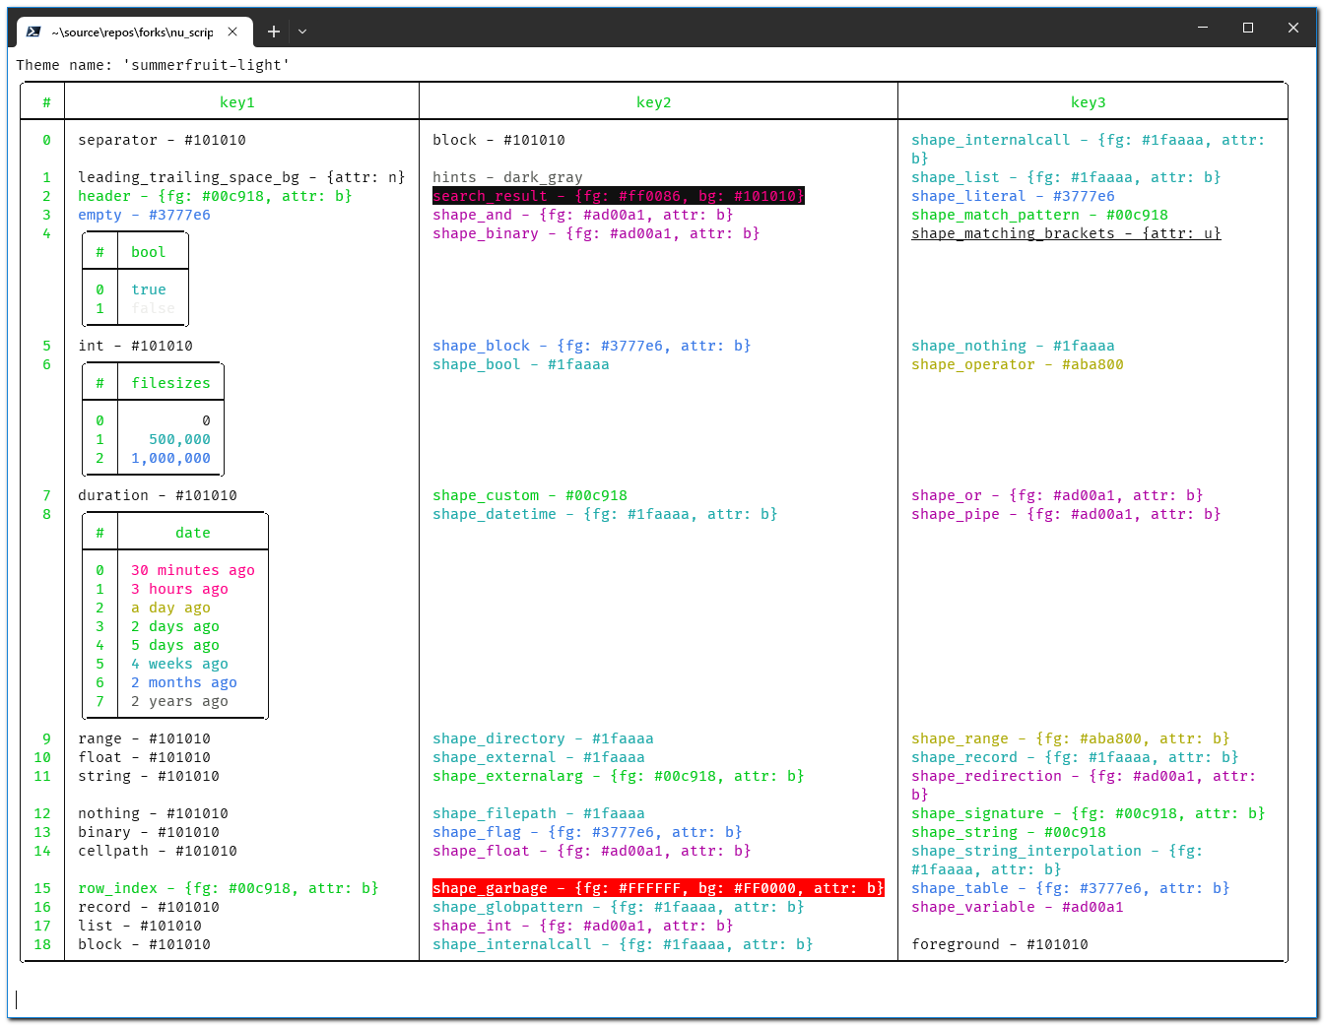Screen dimensions: 1324x1025
Task: Click the 'true' value in bool table
Action: [x=149, y=289]
